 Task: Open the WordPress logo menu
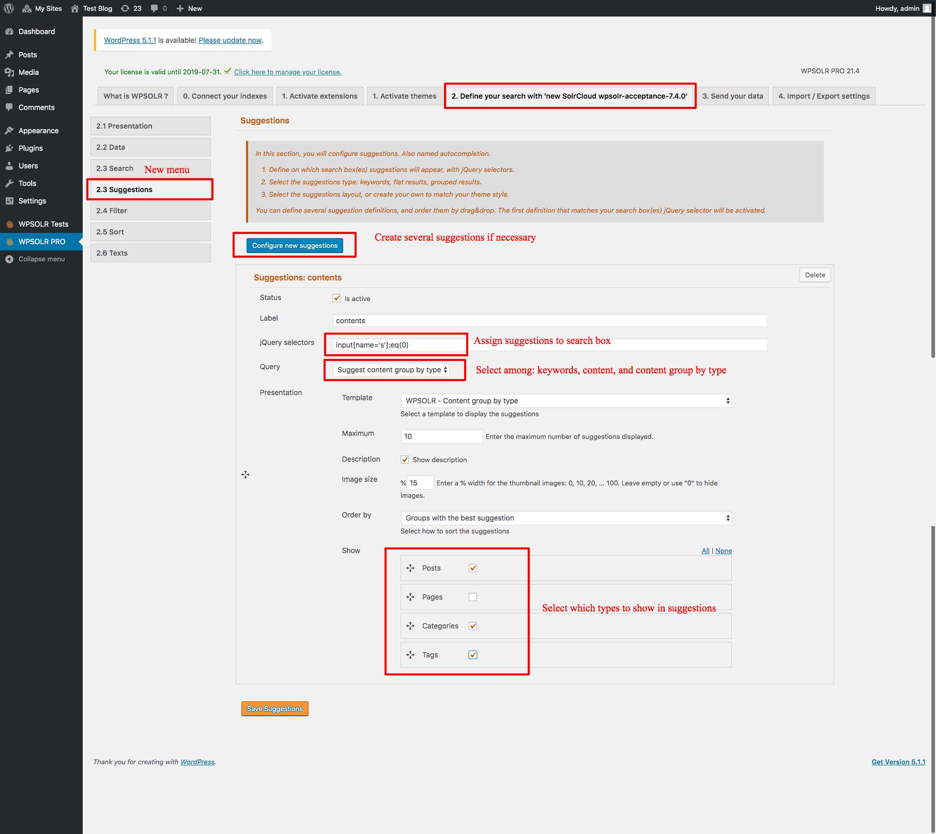9,8
